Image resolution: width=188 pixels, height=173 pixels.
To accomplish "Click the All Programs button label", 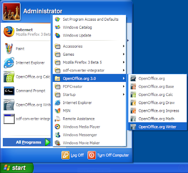I will pyautogui.click(x=29, y=142).
